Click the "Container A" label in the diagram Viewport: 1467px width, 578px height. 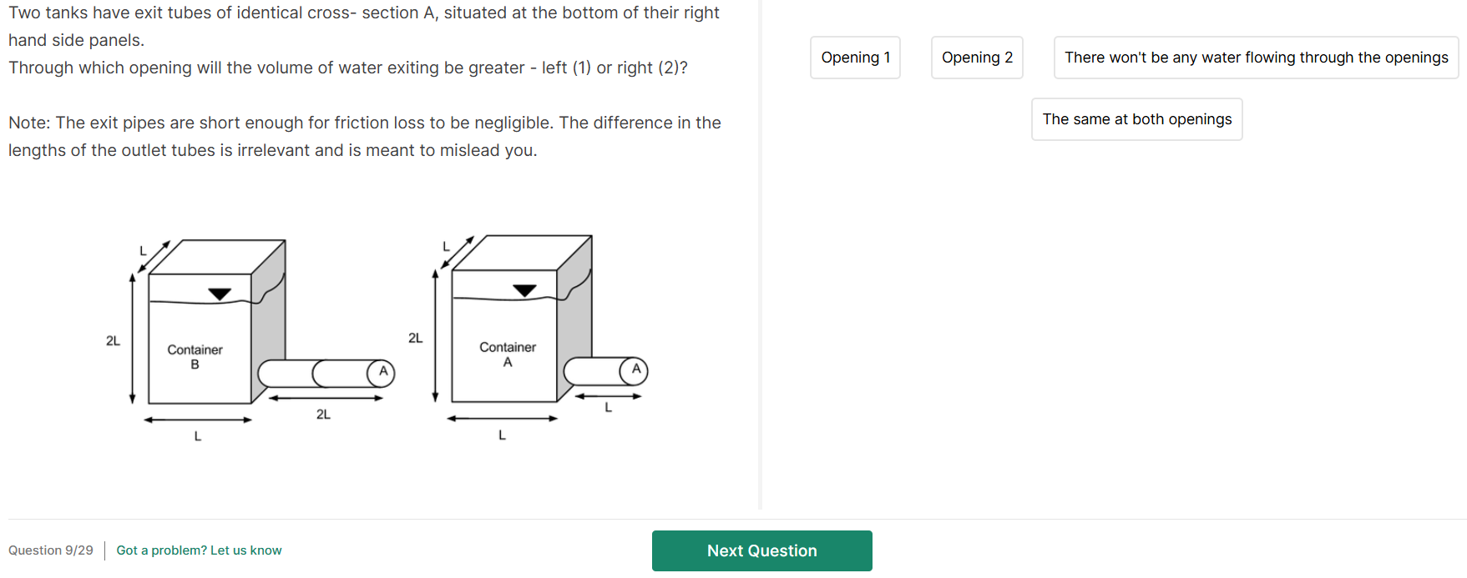coord(508,354)
